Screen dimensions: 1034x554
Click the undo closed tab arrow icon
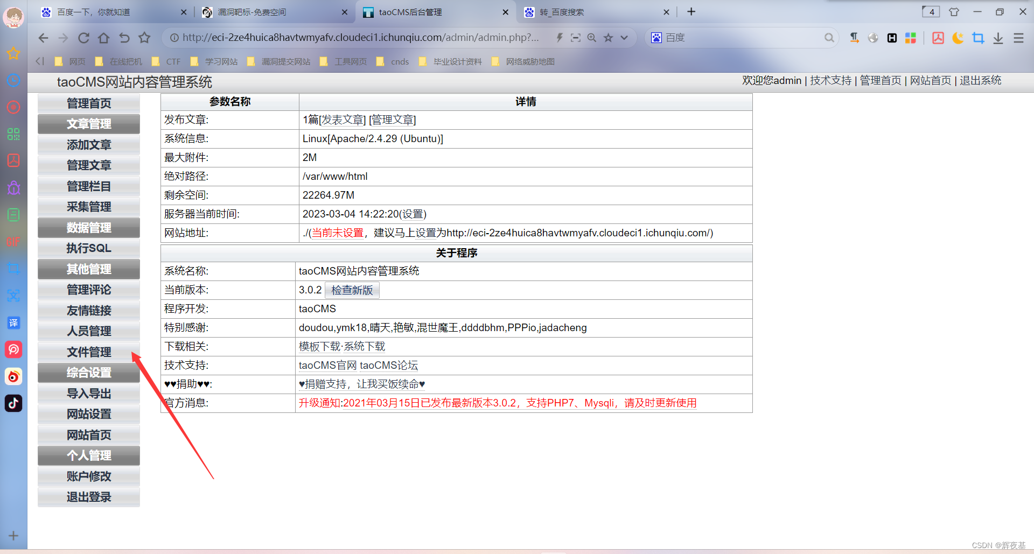point(124,38)
